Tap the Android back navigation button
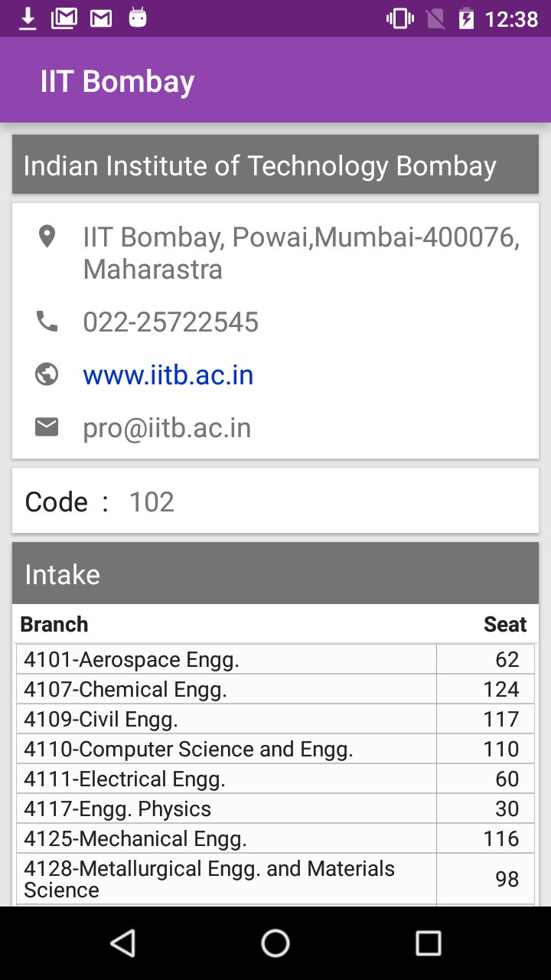 pyautogui.click(x=122, y=943)
